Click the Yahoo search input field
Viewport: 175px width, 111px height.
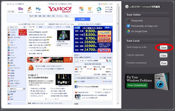51,19
